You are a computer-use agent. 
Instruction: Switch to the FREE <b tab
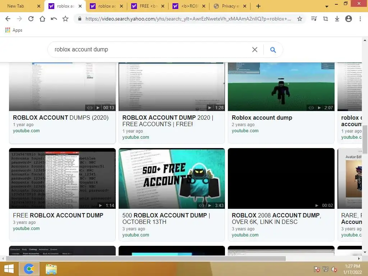tap(147, 6)
